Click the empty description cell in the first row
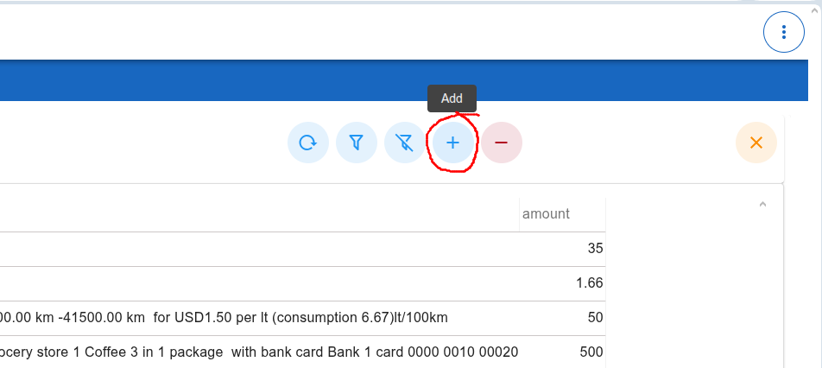The width and height of the screenshot is (822, 368). (x=259, y=249)
